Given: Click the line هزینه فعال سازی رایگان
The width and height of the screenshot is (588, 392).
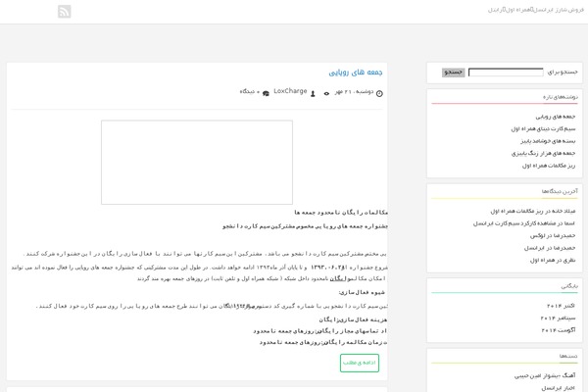Looking at the screenshot, I should pyautogui.click(x=353, y=319).
